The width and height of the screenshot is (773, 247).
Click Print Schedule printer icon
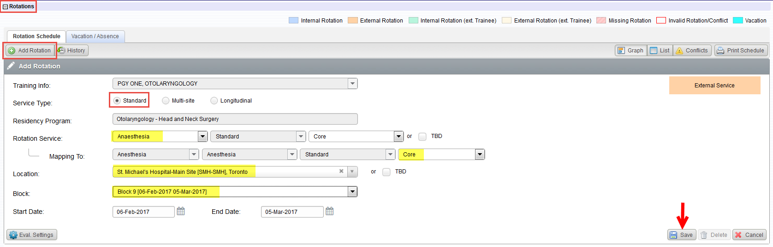720,51
